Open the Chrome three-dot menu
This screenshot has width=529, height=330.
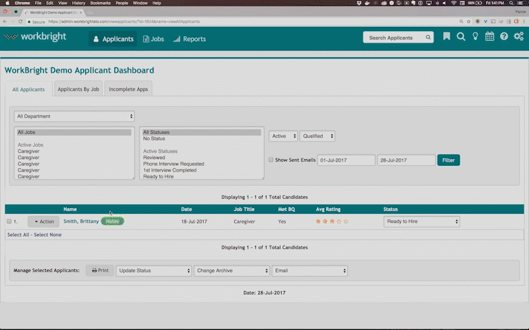[524, 22]
